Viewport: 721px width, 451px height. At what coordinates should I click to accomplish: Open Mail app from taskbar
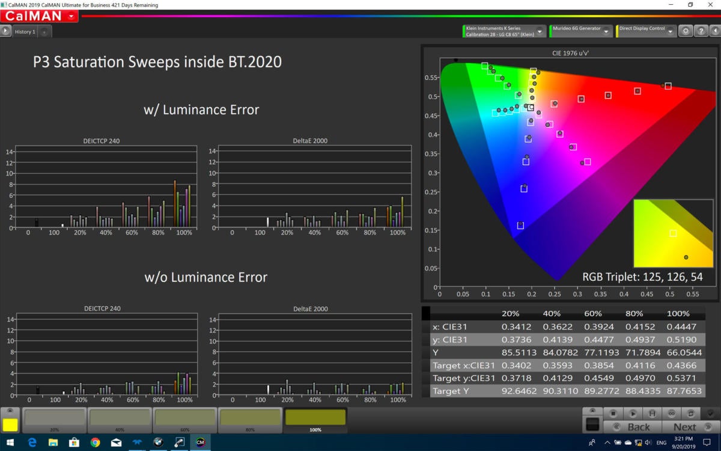coord(116,443)
